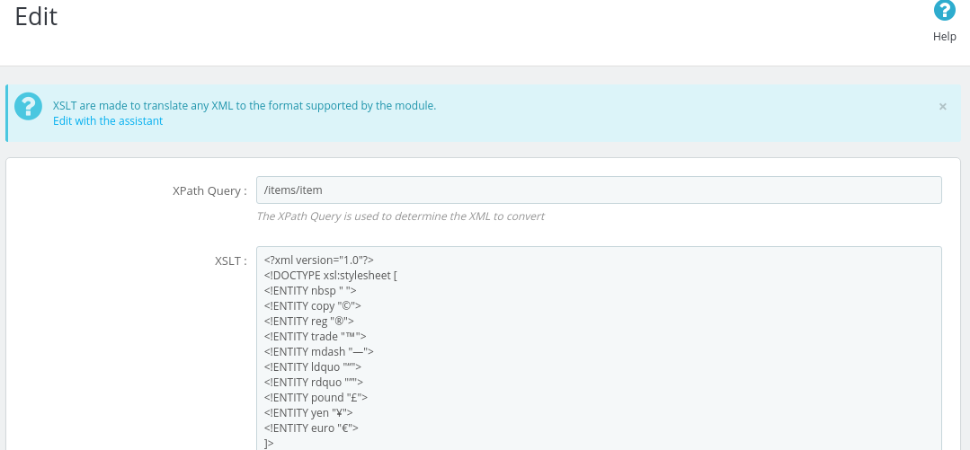Place cursor on ENTITY copy line
Image resolution: width=970 pixels, height=450 pixels.
(312, 306)
